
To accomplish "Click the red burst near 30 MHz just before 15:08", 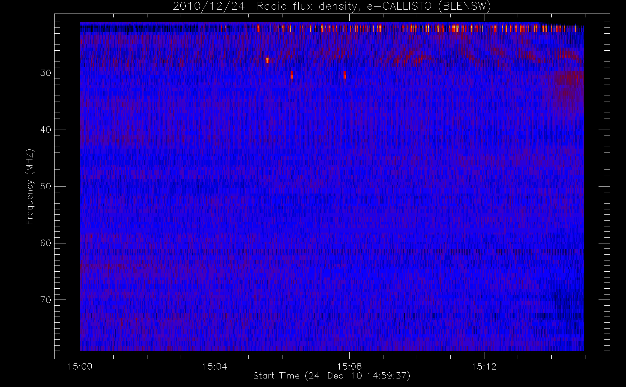I will point(344,75).
